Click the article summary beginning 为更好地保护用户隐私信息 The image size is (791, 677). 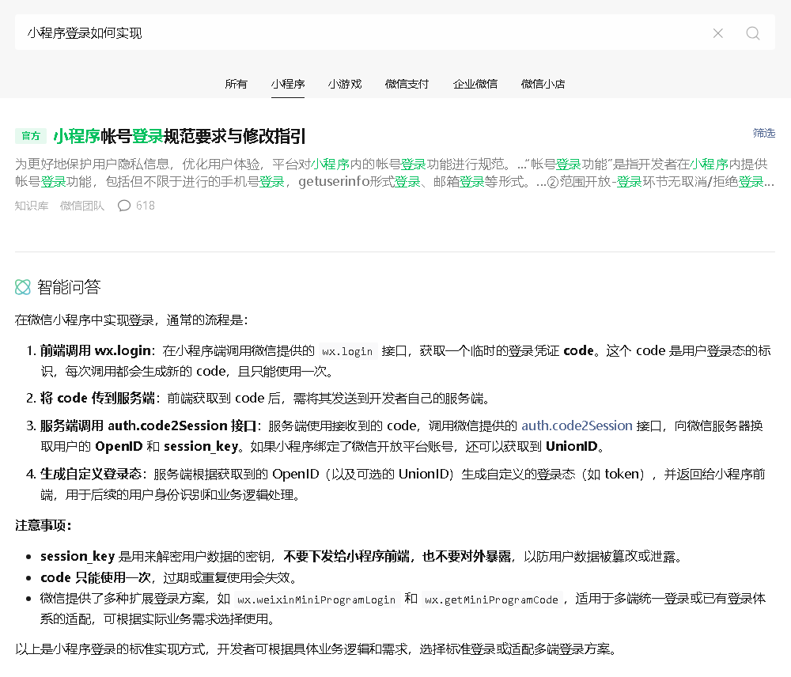tap(395, 172)
